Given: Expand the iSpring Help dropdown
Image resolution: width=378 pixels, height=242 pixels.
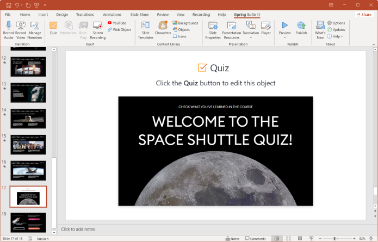Looking at the screenshot, I should [x=335, y=36].
